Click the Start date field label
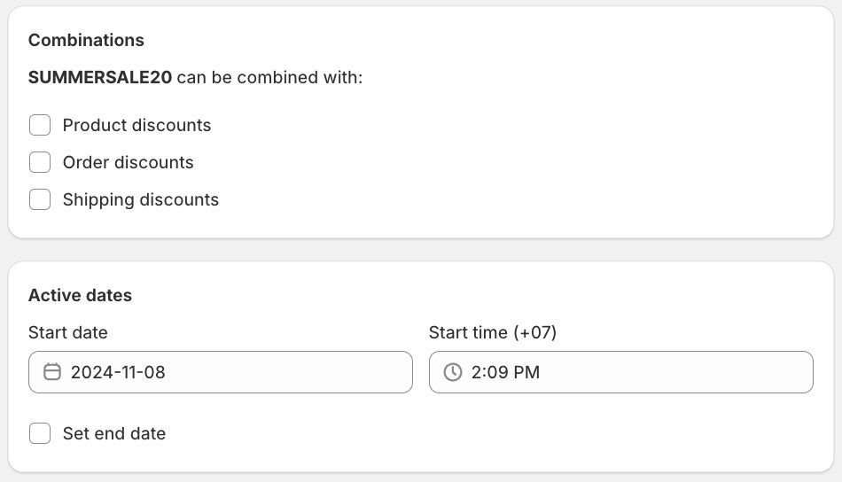The height and width of the screenshot is (482, 842). [x=67, y=332]
